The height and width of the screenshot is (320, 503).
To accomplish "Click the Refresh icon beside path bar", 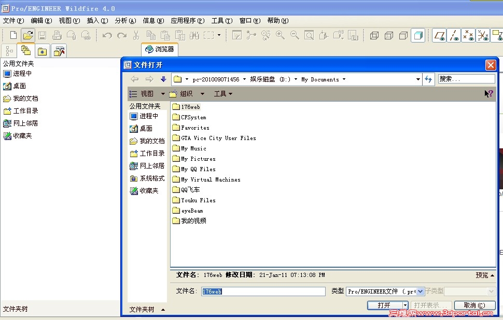I will click(428, 79).
